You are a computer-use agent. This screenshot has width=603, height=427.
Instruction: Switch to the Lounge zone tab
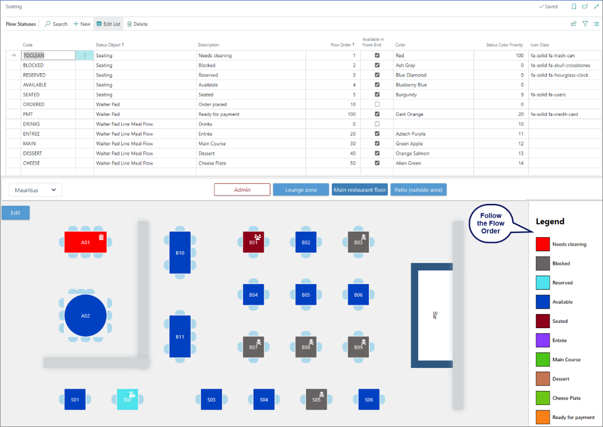[x=301, y=190]
